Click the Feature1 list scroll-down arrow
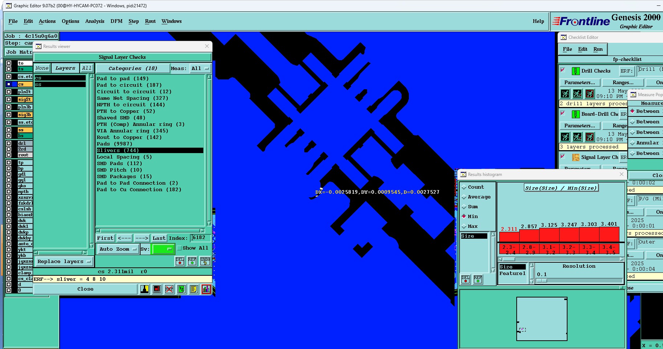 532,282
